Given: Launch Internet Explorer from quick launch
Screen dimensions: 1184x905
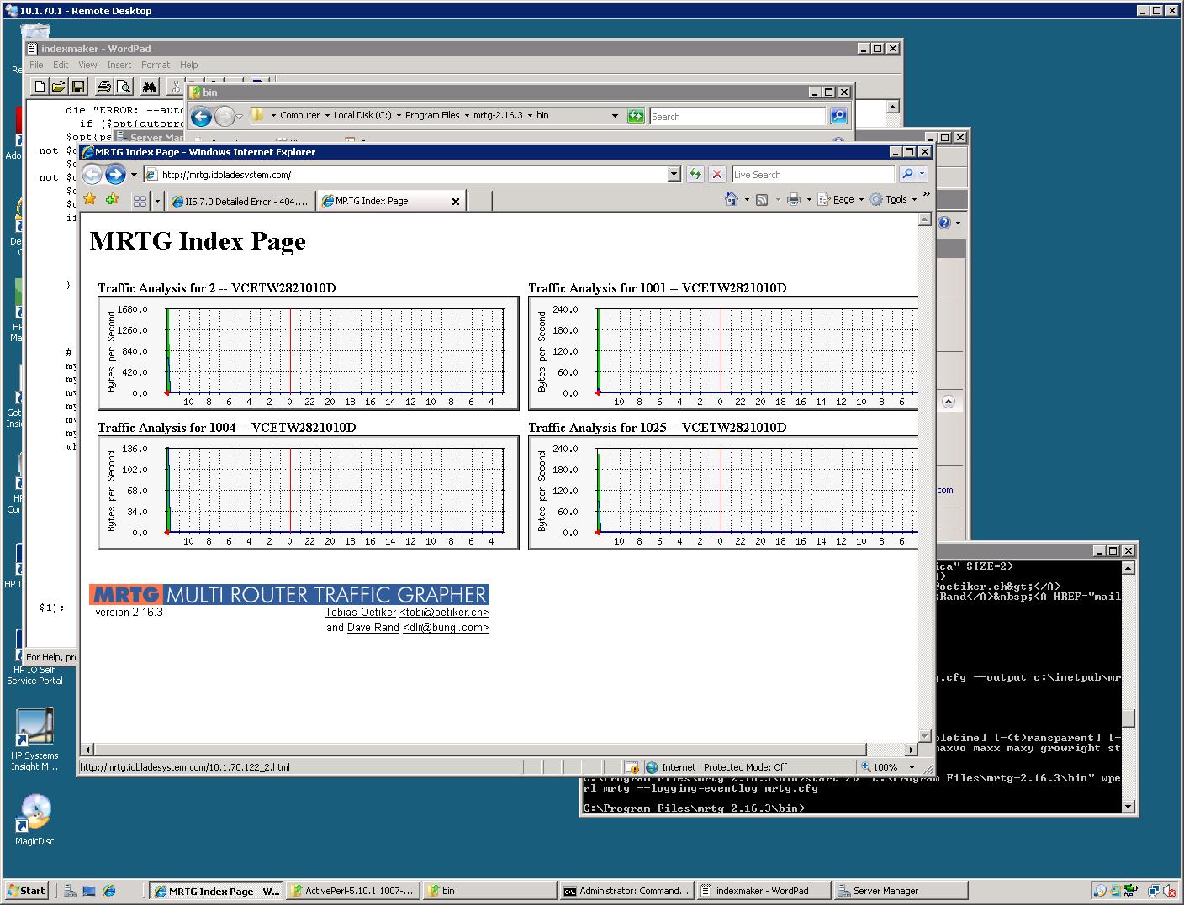Looking at the screenshot, I should tap(109, 891).
